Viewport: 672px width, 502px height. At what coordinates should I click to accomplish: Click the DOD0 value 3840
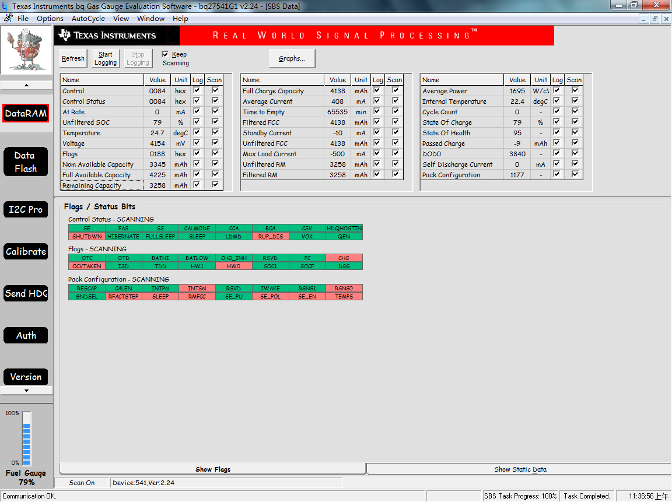coord(517,154)
